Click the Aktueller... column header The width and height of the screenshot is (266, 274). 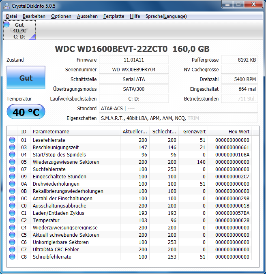coord(135,131)
